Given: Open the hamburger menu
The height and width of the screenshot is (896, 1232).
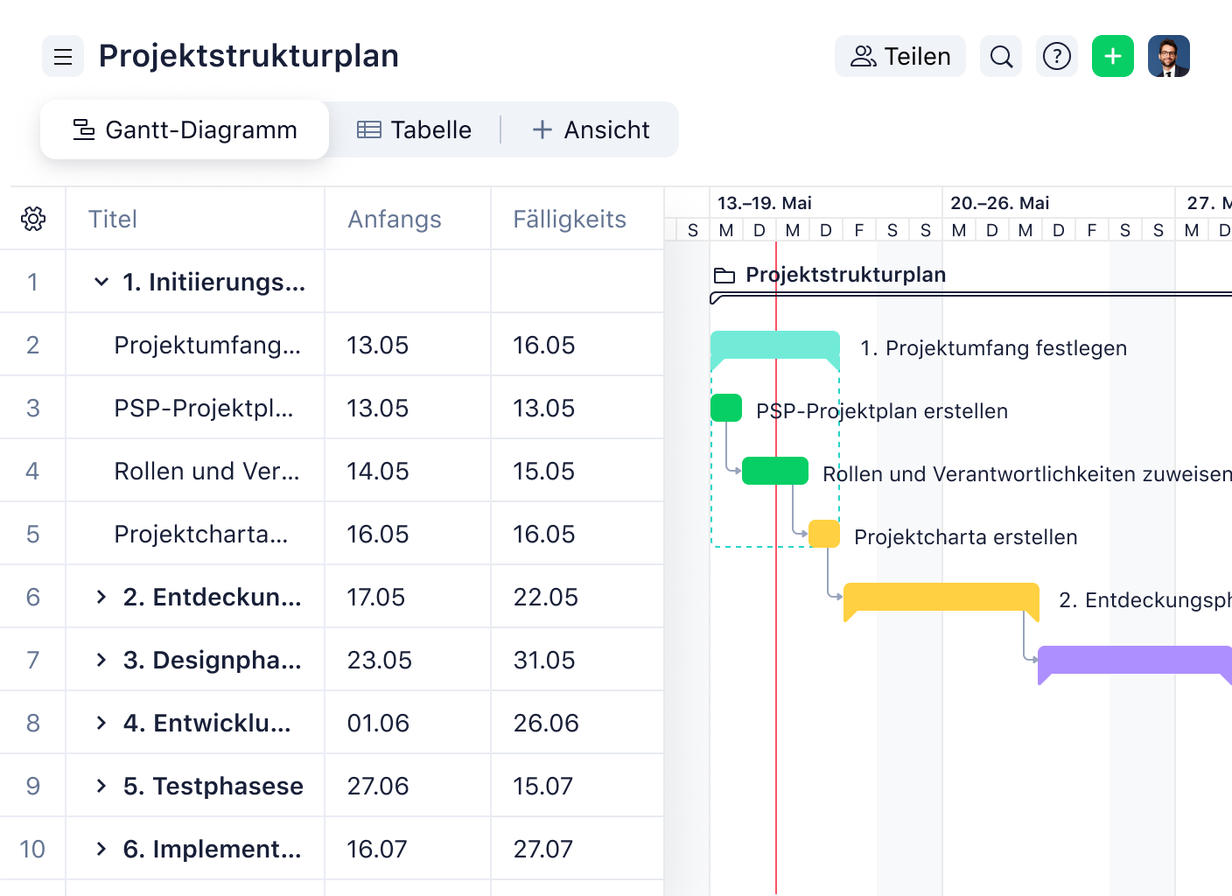Looking at the screenshot, I should (63, 57).
